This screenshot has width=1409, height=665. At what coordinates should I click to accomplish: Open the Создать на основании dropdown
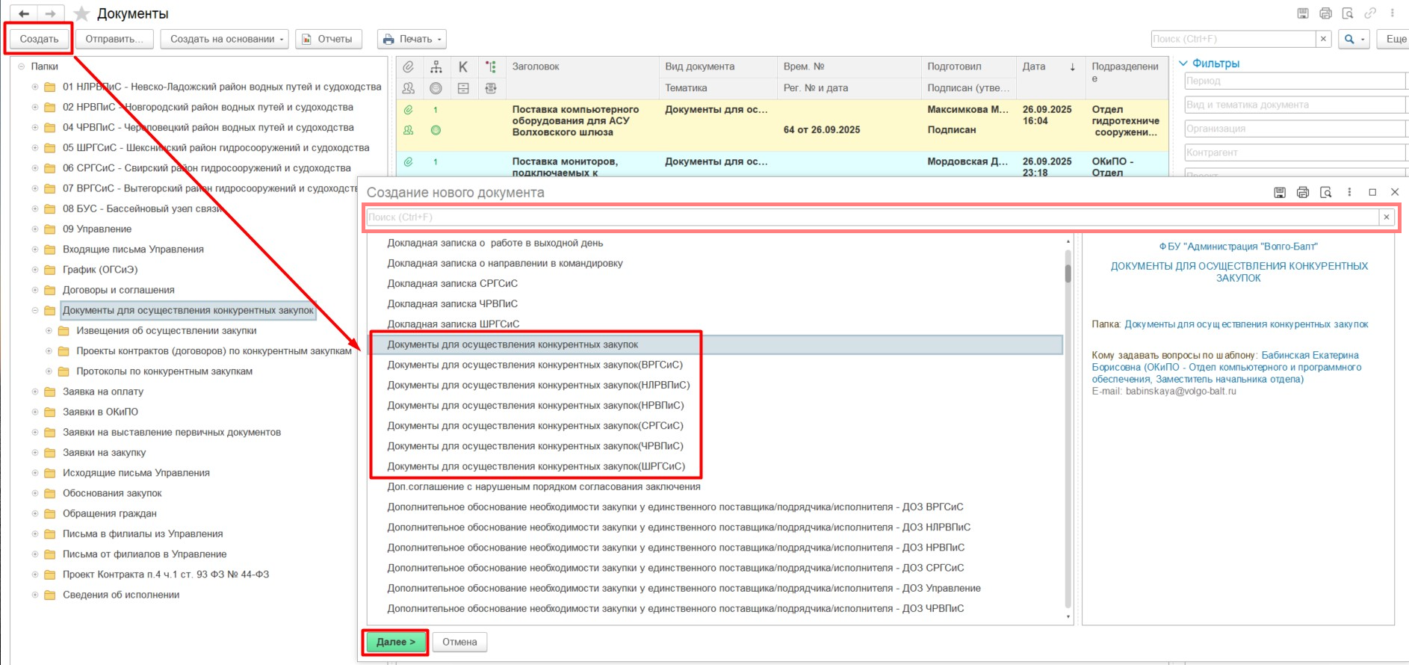point(224,39)
